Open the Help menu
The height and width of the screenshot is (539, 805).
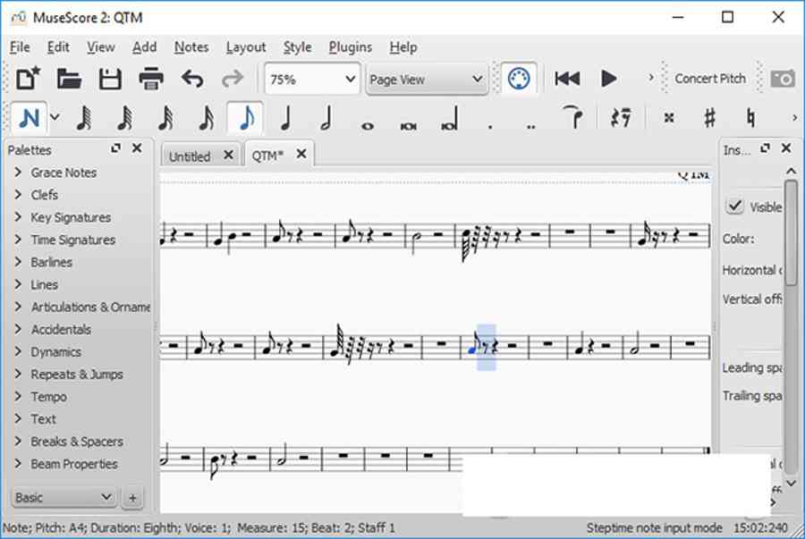[x=403, y=47]
